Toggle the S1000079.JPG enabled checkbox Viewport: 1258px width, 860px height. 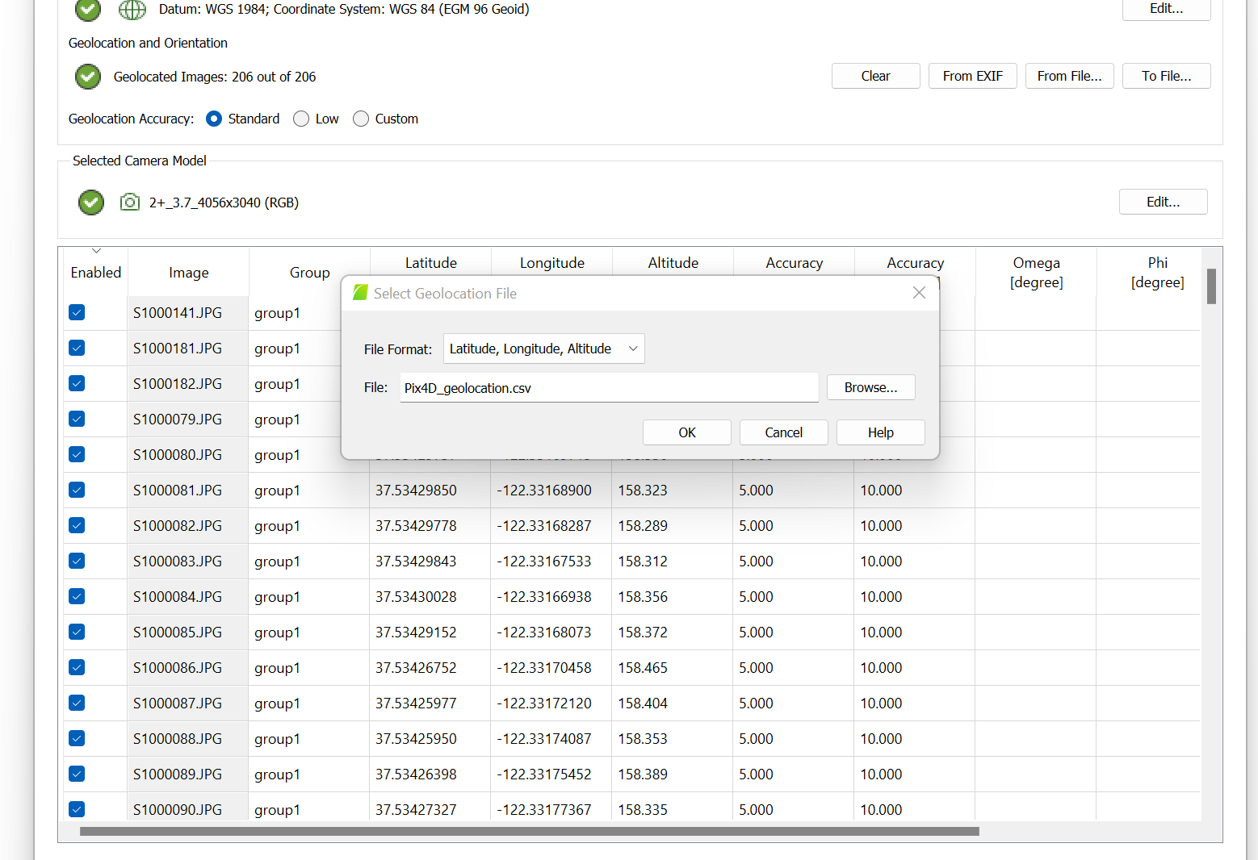[77, 419]
